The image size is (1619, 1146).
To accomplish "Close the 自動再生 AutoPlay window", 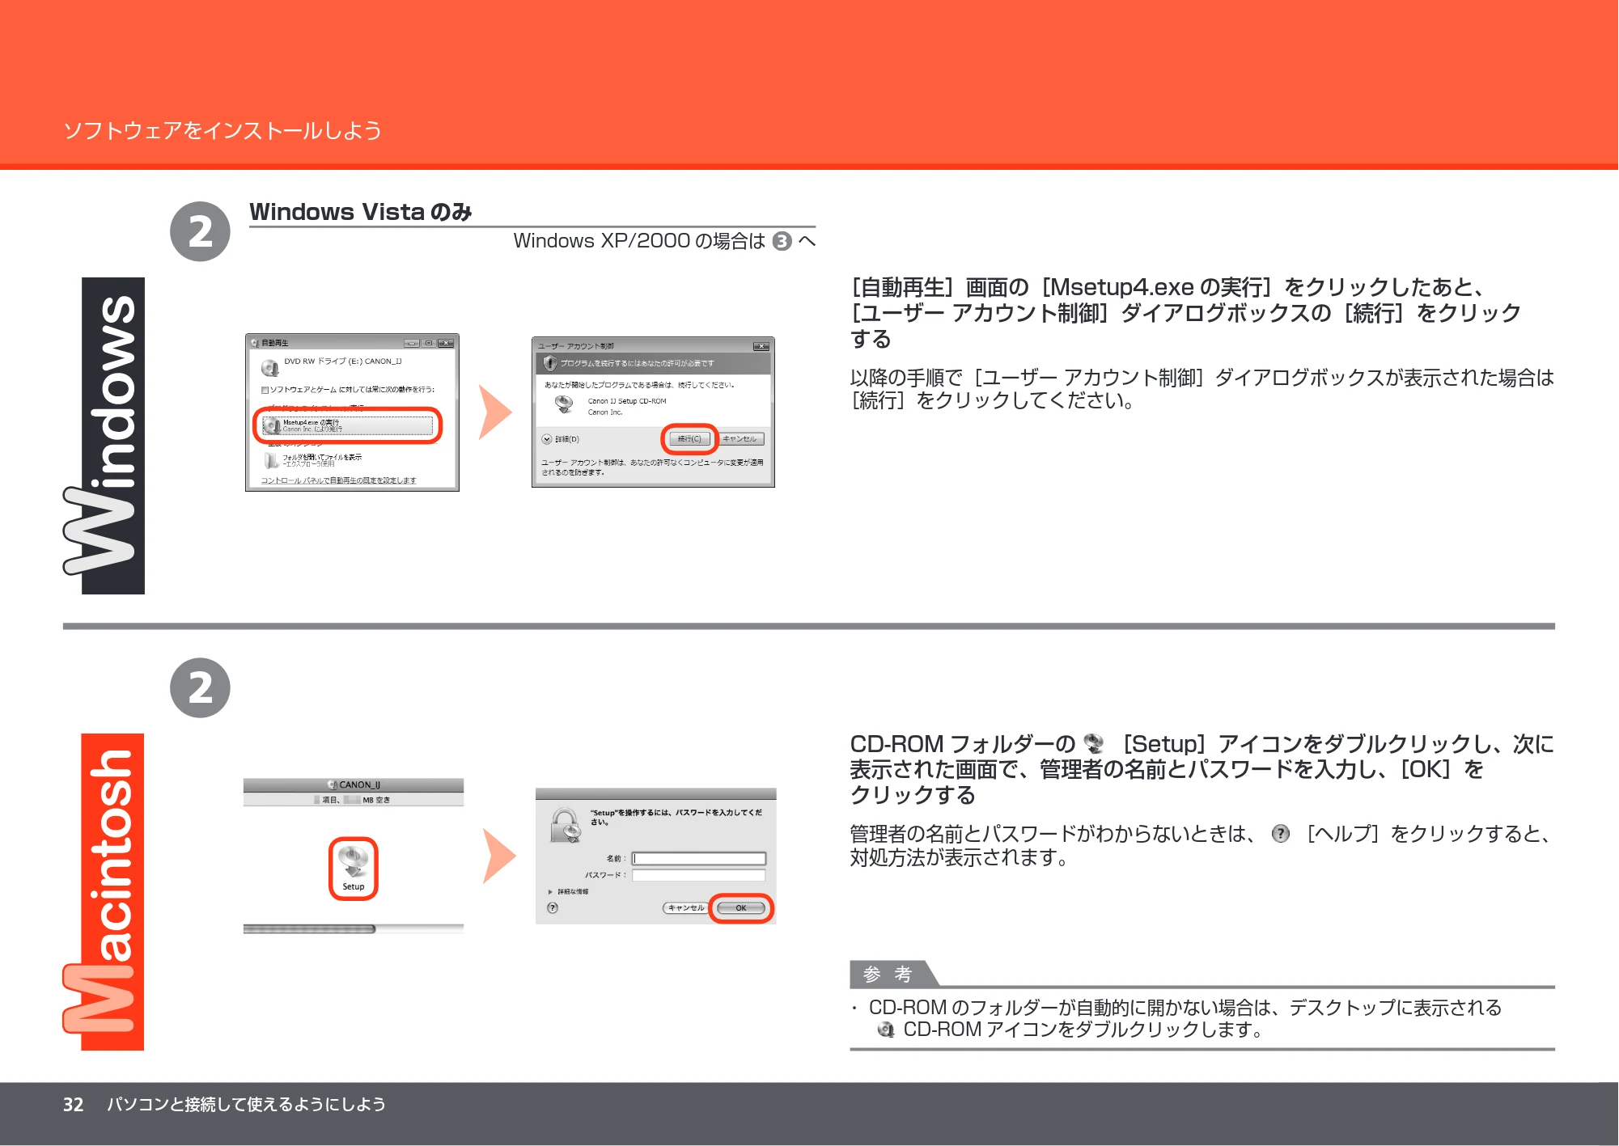I will pyautogui.click(x=446, y=343).
